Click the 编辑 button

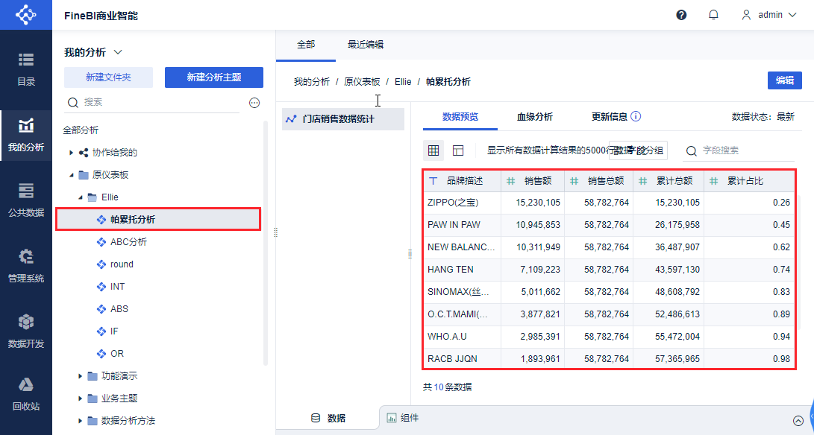[x=784, y=80]
